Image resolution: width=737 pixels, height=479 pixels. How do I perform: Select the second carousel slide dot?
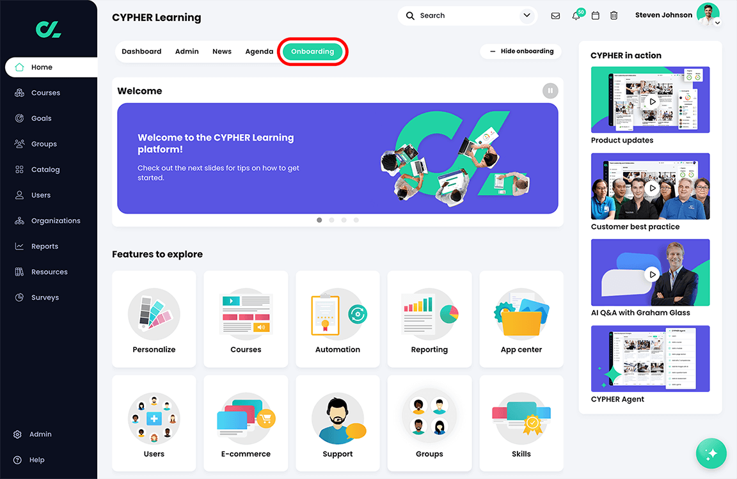click(331, 219)
